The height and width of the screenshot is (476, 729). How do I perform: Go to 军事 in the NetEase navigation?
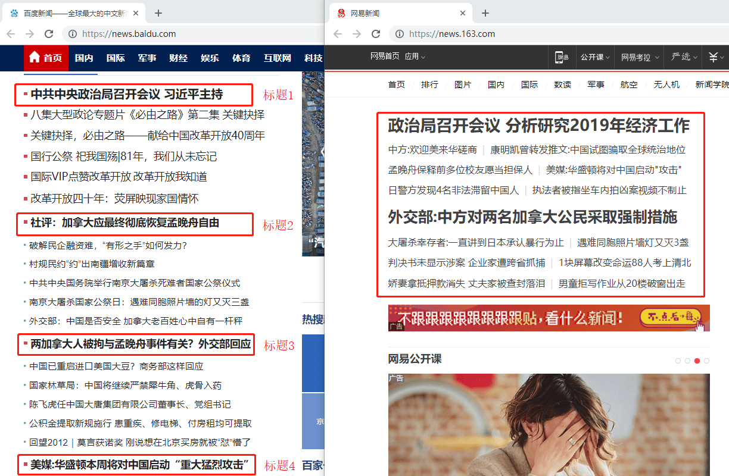pyautogui.click(x=596, y=84)
